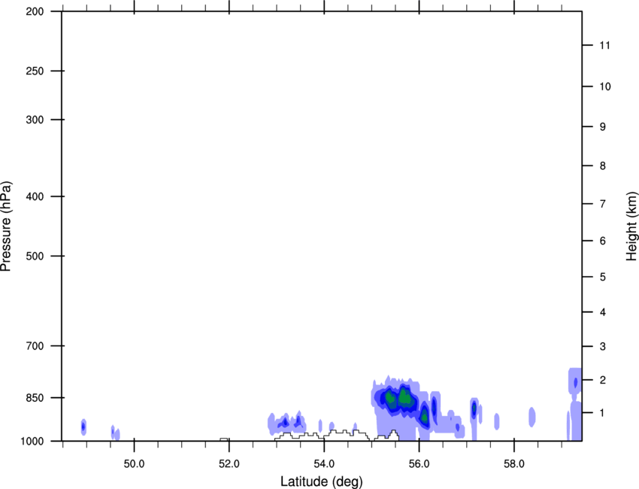Select the 250 hPa tick label

[x=32, y=71]
